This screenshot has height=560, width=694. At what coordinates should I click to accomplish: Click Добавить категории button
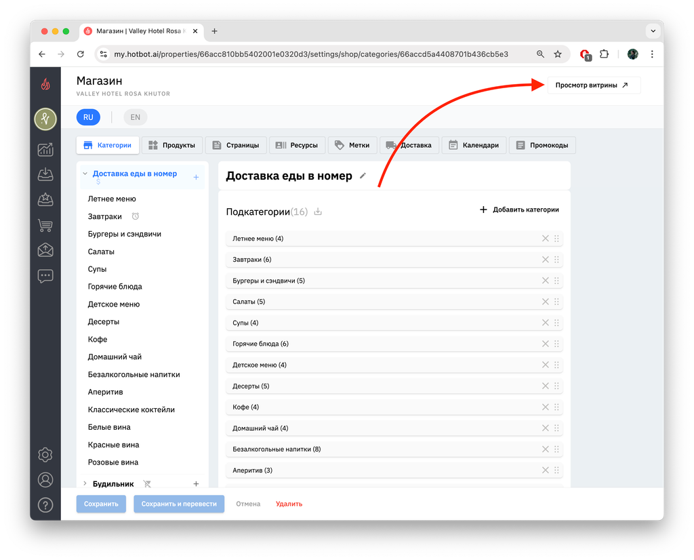pyautogui.click(x=519, y=209)
